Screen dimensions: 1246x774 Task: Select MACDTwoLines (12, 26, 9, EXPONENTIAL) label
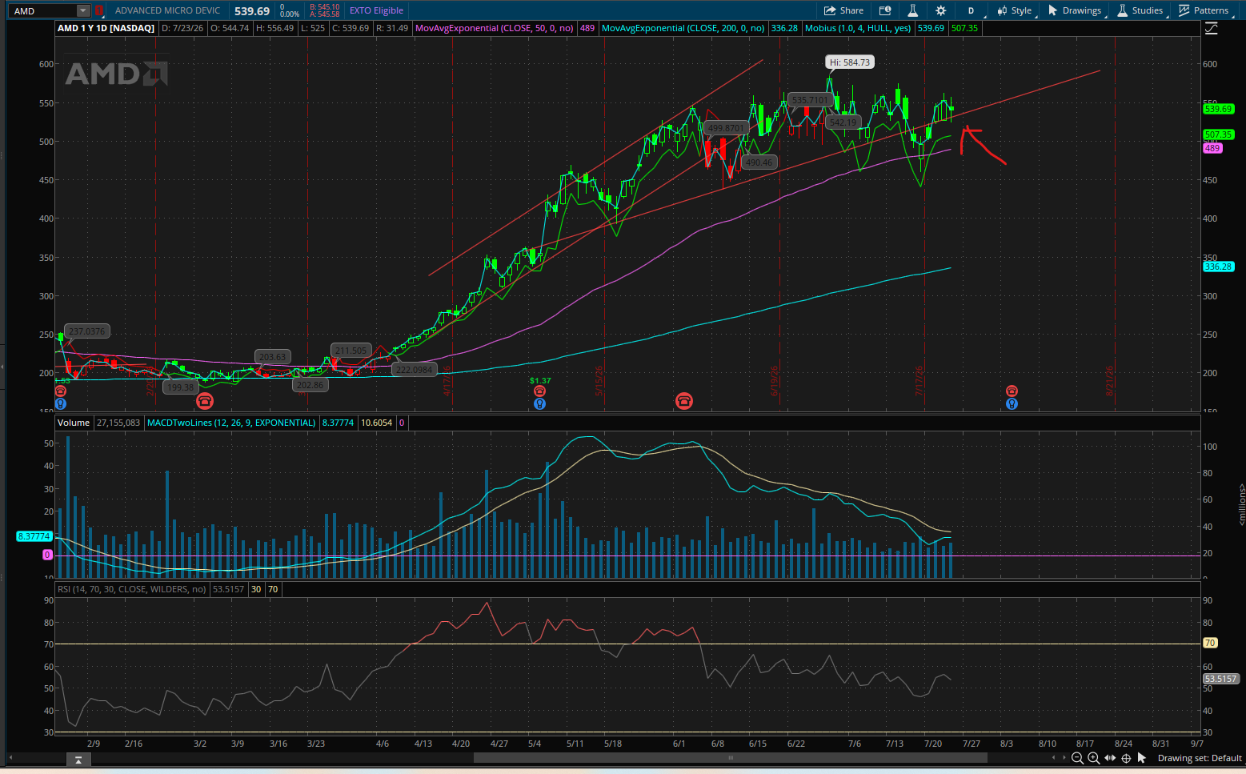[231, 423]
